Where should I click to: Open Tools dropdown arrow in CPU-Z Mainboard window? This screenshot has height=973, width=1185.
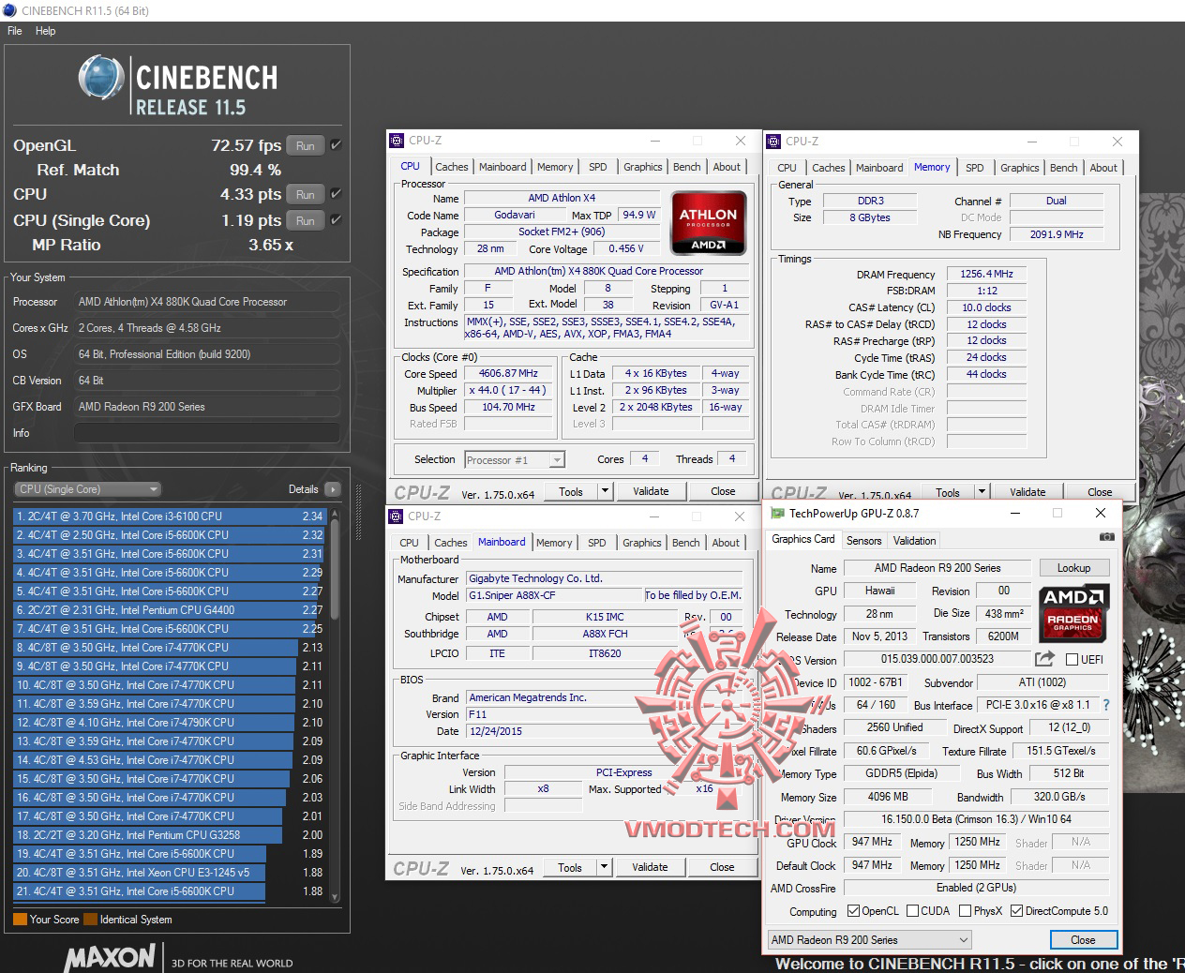[604, 867]
